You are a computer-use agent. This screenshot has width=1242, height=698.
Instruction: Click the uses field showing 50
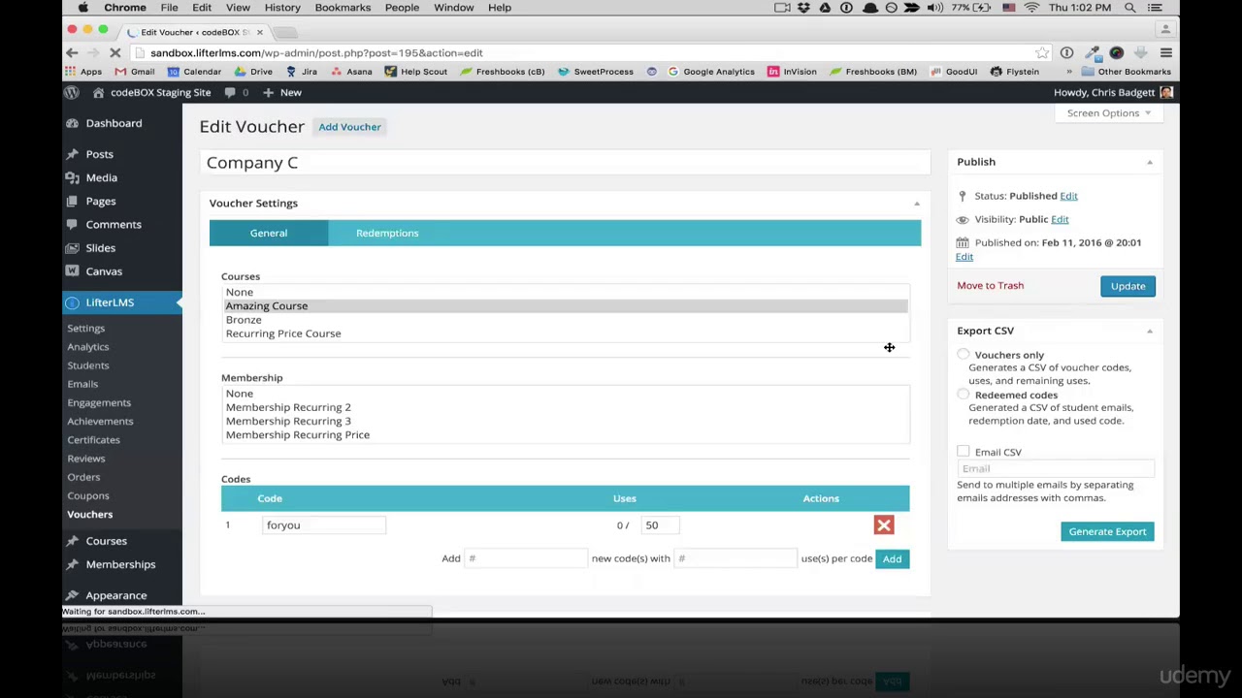coord(661,525)
